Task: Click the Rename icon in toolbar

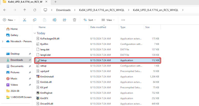Action: [55, 20]
